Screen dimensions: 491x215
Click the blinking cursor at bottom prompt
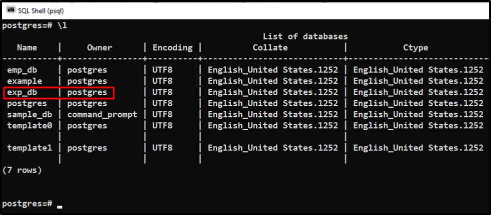click(60, 205)
